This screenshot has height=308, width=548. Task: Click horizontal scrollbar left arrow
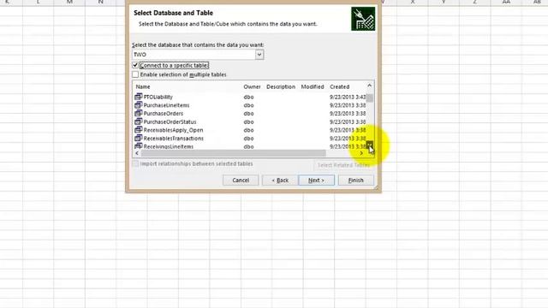tap(137, 153)
